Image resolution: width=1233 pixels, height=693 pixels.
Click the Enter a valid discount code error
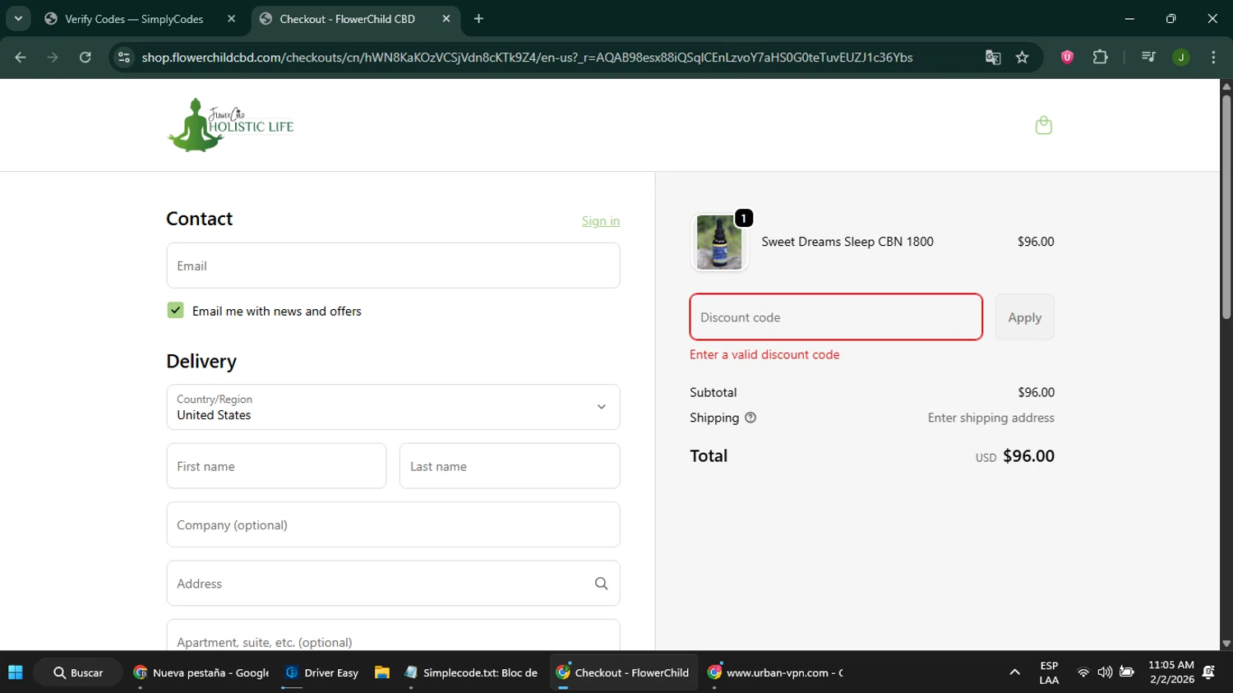pyautogui.click(x=764, y=355)
